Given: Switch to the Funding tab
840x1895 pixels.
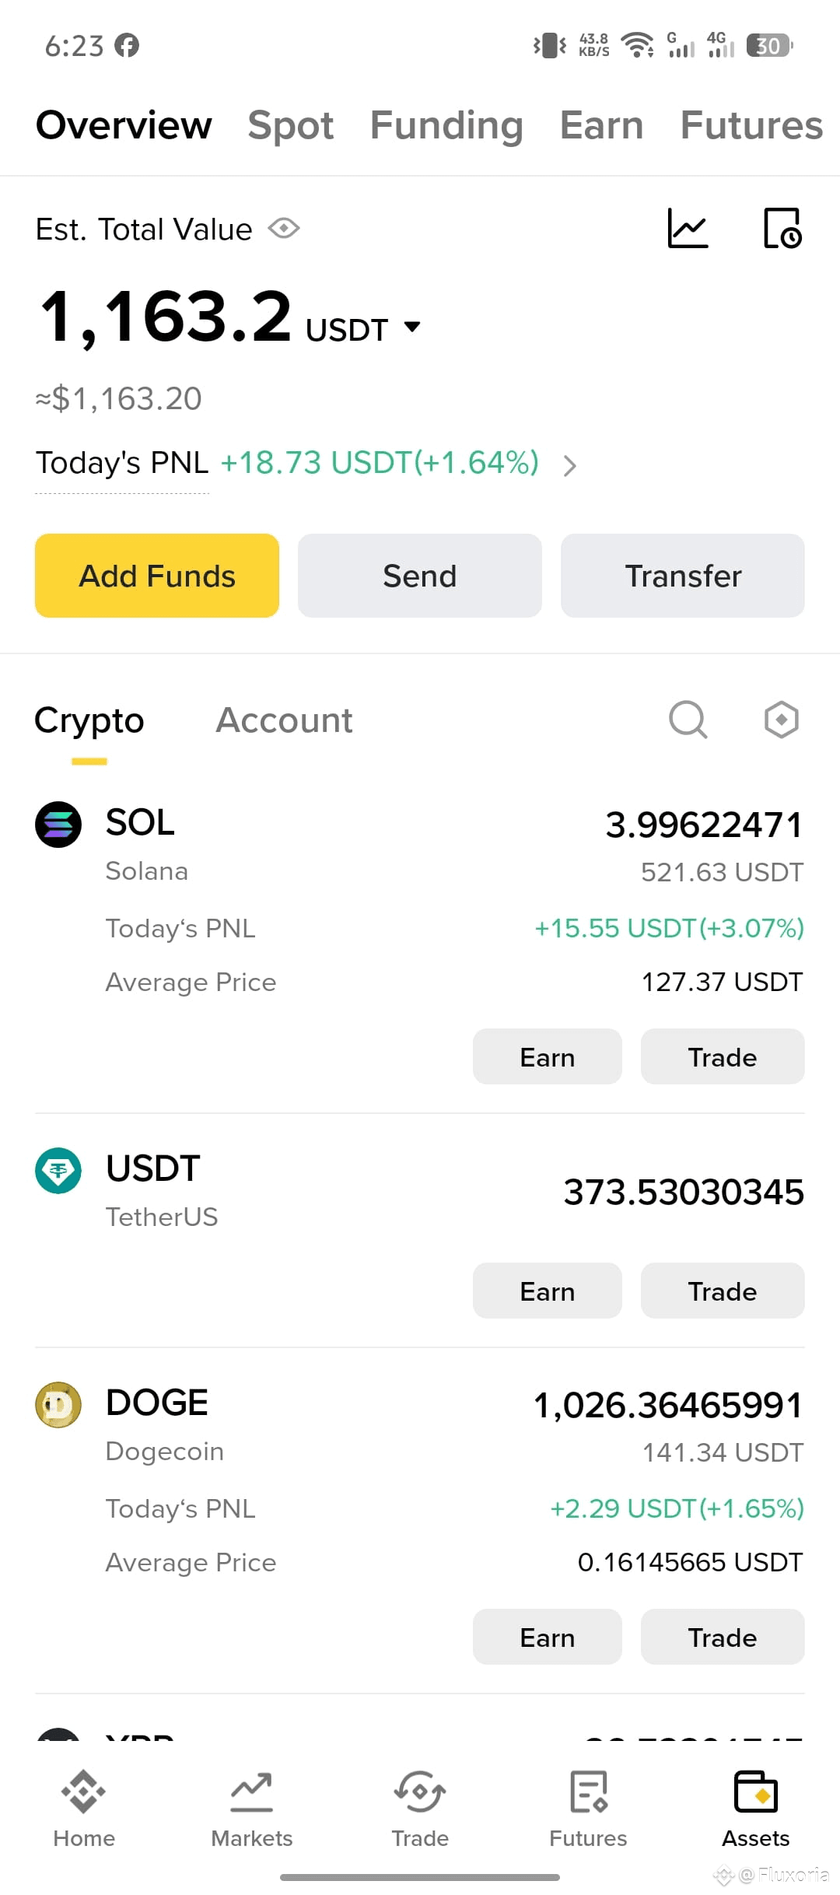Looking at the screenshot, I should coord(446,125).
